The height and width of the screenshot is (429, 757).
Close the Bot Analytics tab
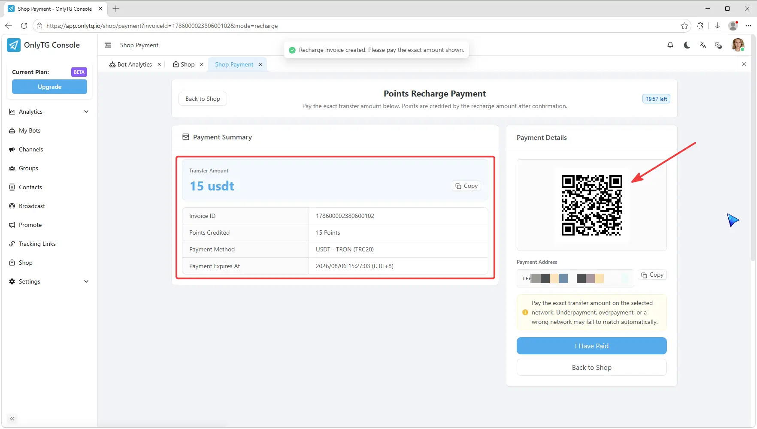point(159,64)
